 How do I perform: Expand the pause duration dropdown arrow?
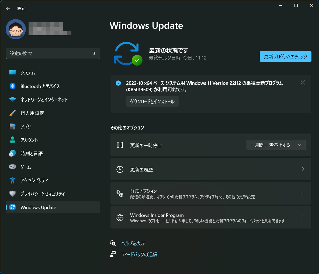(300, 145)
